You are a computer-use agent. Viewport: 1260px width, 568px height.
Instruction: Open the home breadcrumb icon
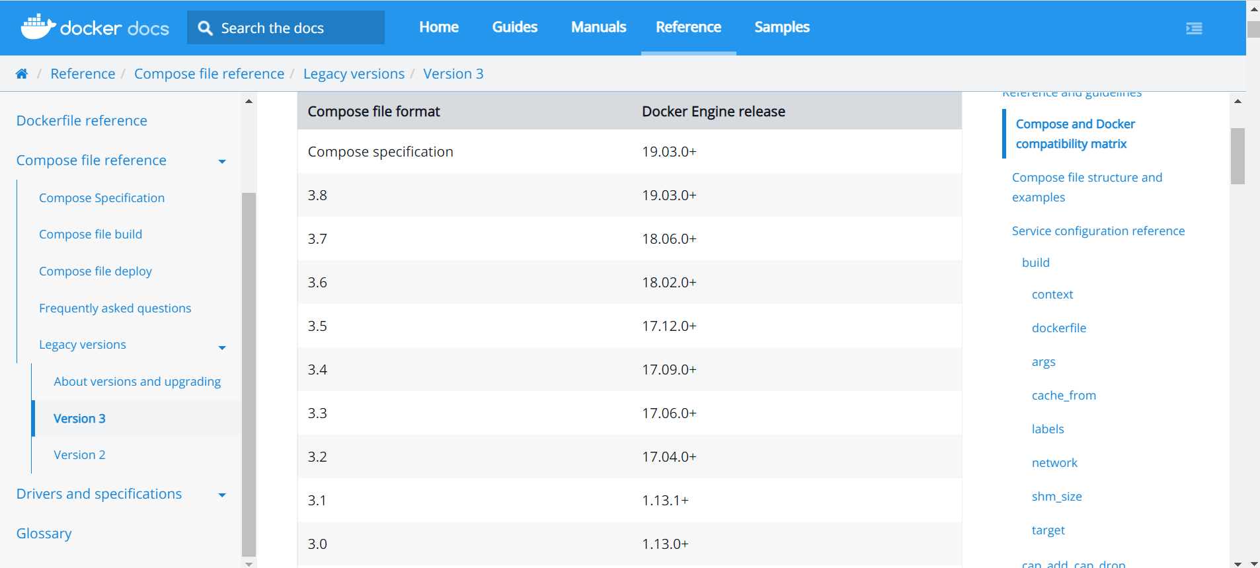coord(22,73)
